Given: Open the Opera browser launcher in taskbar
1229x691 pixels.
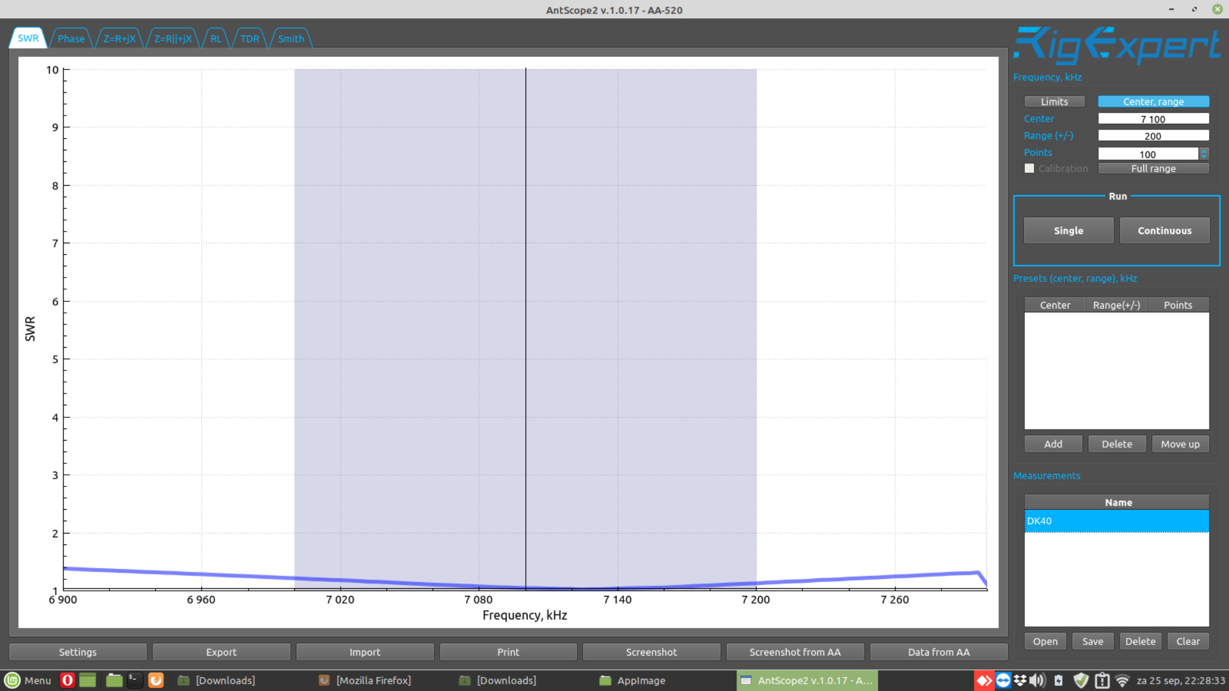Looking at the screenshot, I should pyautogui.click(x=67, y=680).
